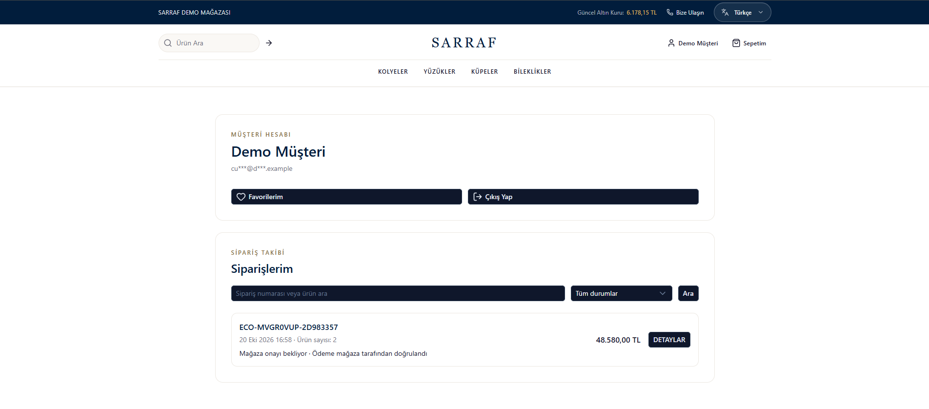Click the phone icon beside Bize Ulaşın
Screen dimensions: 929x409
(x=670, y=12)
